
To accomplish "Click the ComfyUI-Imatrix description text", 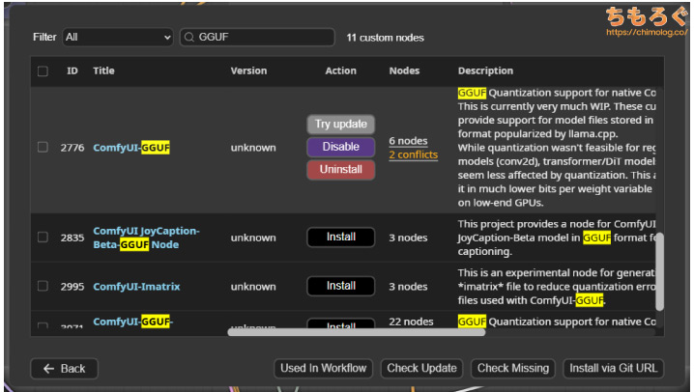I will (557, 287).
